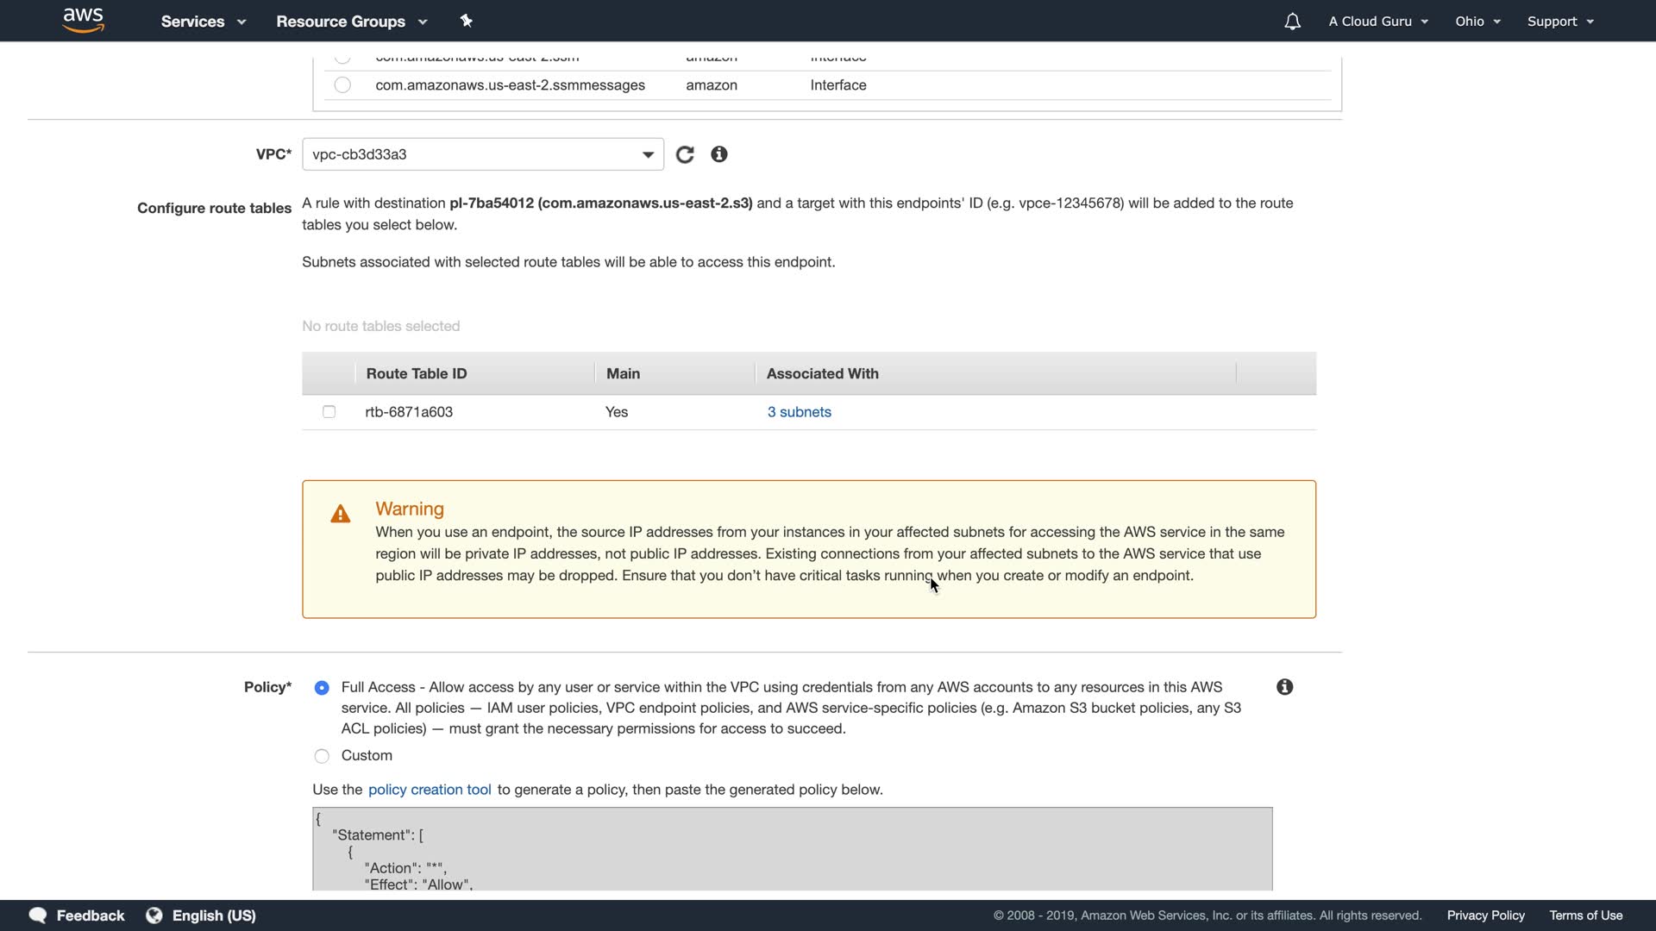The width and height of the screenshot is (1656, 931).
Task: Click the globe language icon
Action: [x=154, y=915]
